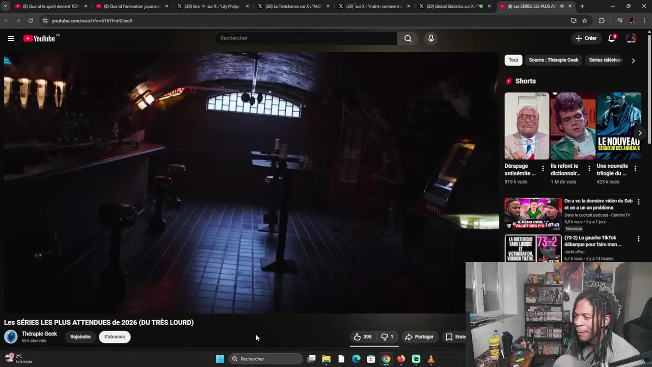Image resolution: width=652 pixels, height=367 pixels.
Task: Open a new browser tab with plus
Action: pyautogui.click(x=582, y=6)
